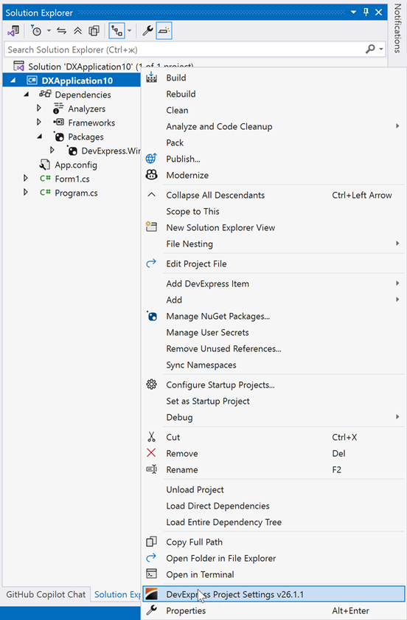Open search options dropdown arrow
Image resolution: width=407 pixels, height=620 pixels.
pyautogui.click(x=381, y=49)
